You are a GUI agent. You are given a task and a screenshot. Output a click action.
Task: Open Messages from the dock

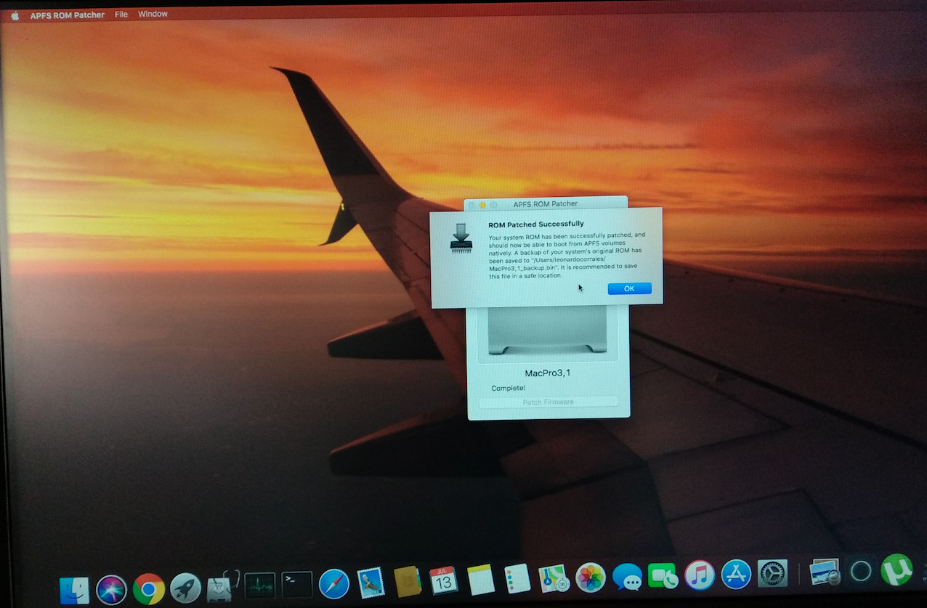(627, 577)
